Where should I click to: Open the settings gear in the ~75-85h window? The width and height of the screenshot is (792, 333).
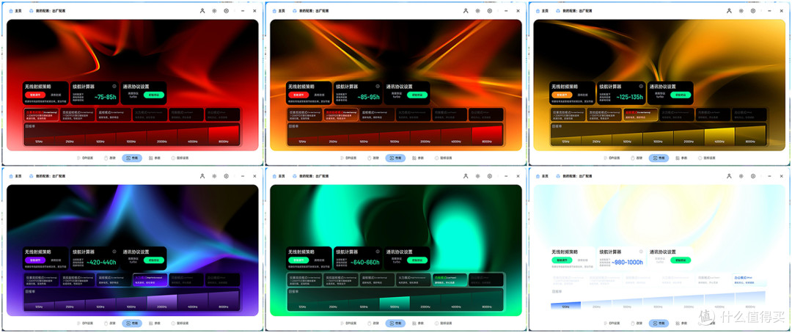(x=214, y=10)
